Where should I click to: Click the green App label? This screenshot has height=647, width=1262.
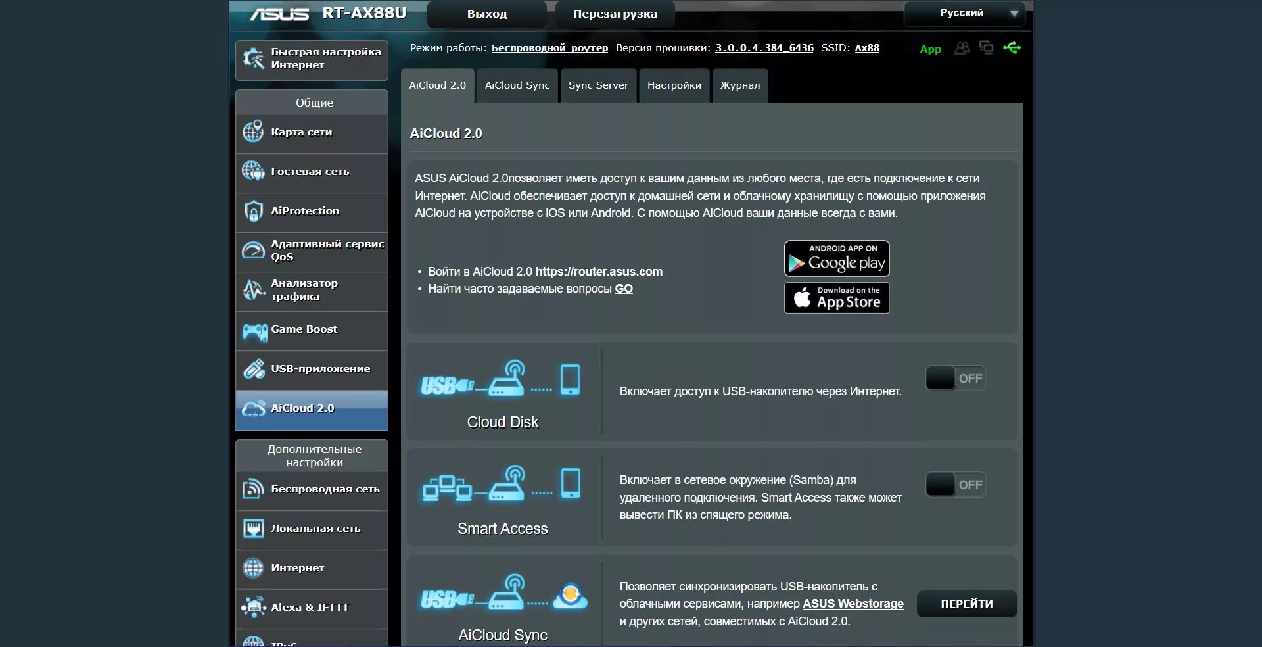(x=930, y=49)
